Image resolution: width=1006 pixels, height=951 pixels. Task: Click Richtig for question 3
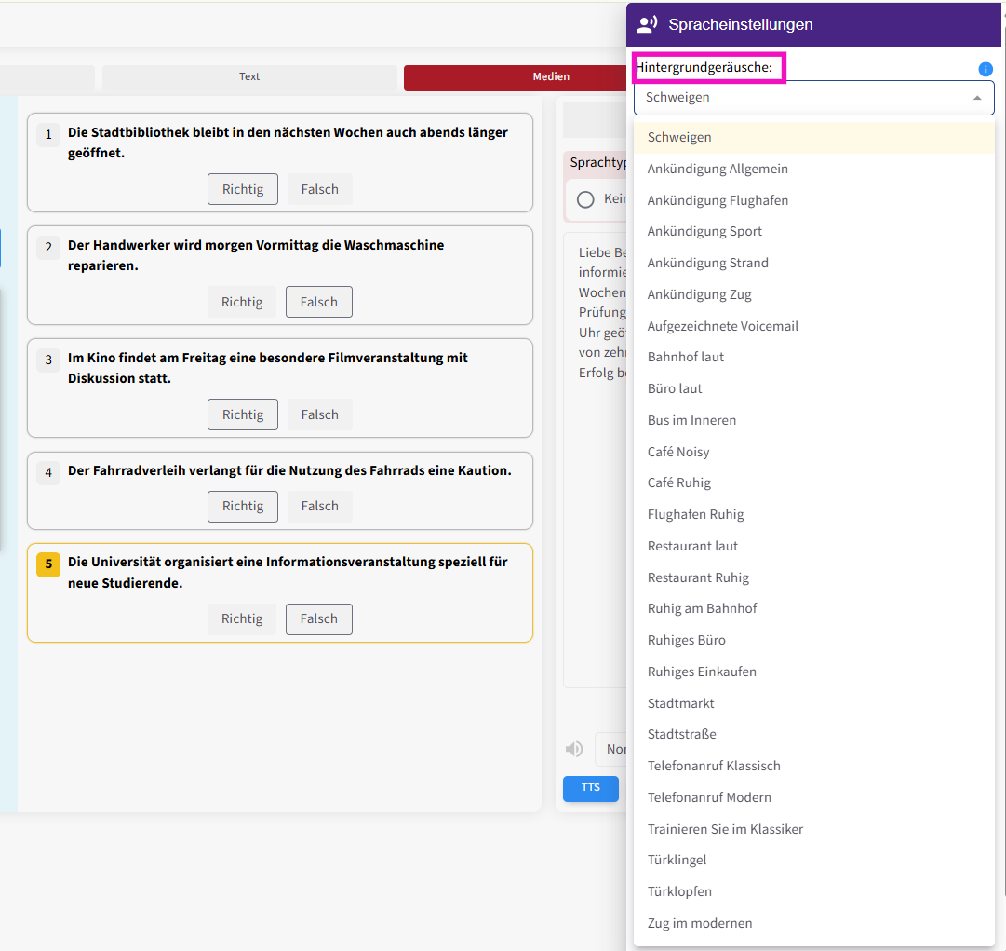pos(243,414)
